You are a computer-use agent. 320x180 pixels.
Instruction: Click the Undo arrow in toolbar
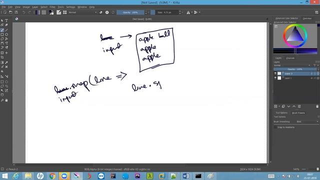click(x=23, y=12)
